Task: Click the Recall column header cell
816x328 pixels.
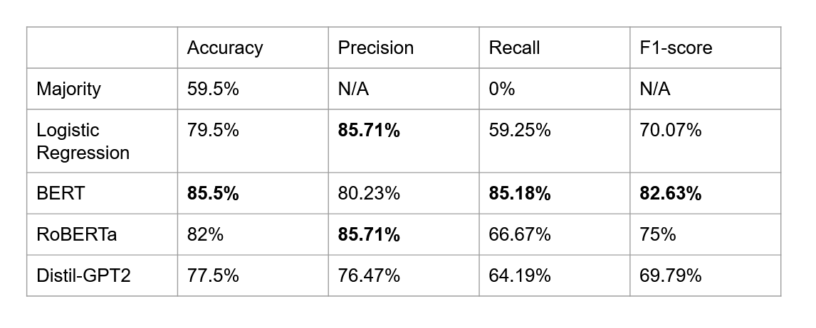Action: point(514,48)
